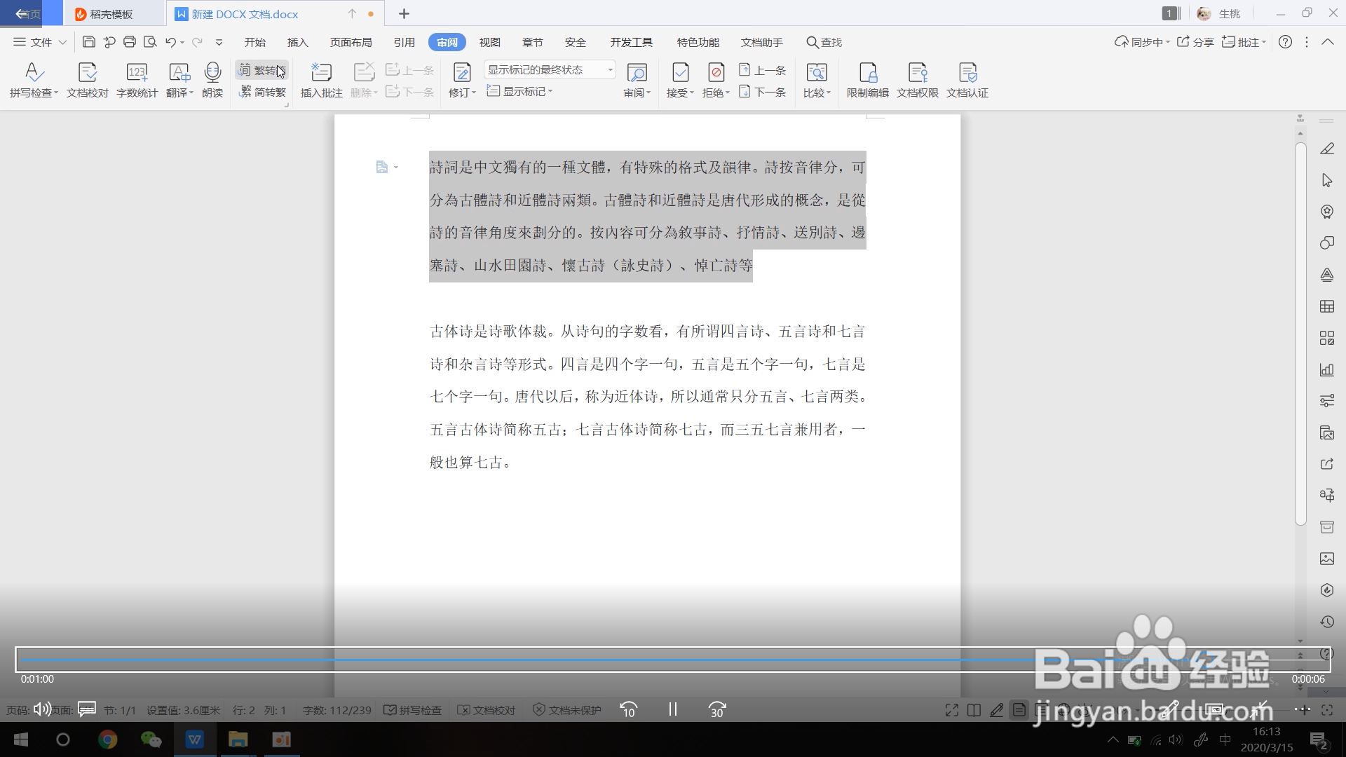Click the 修订 track changes icon

pyautogui.click(x=461, y=72)
